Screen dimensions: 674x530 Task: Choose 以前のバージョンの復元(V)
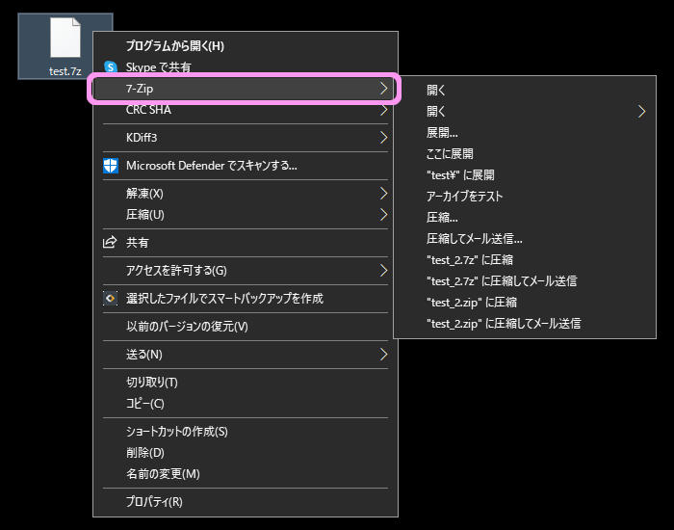click(245, 327)
